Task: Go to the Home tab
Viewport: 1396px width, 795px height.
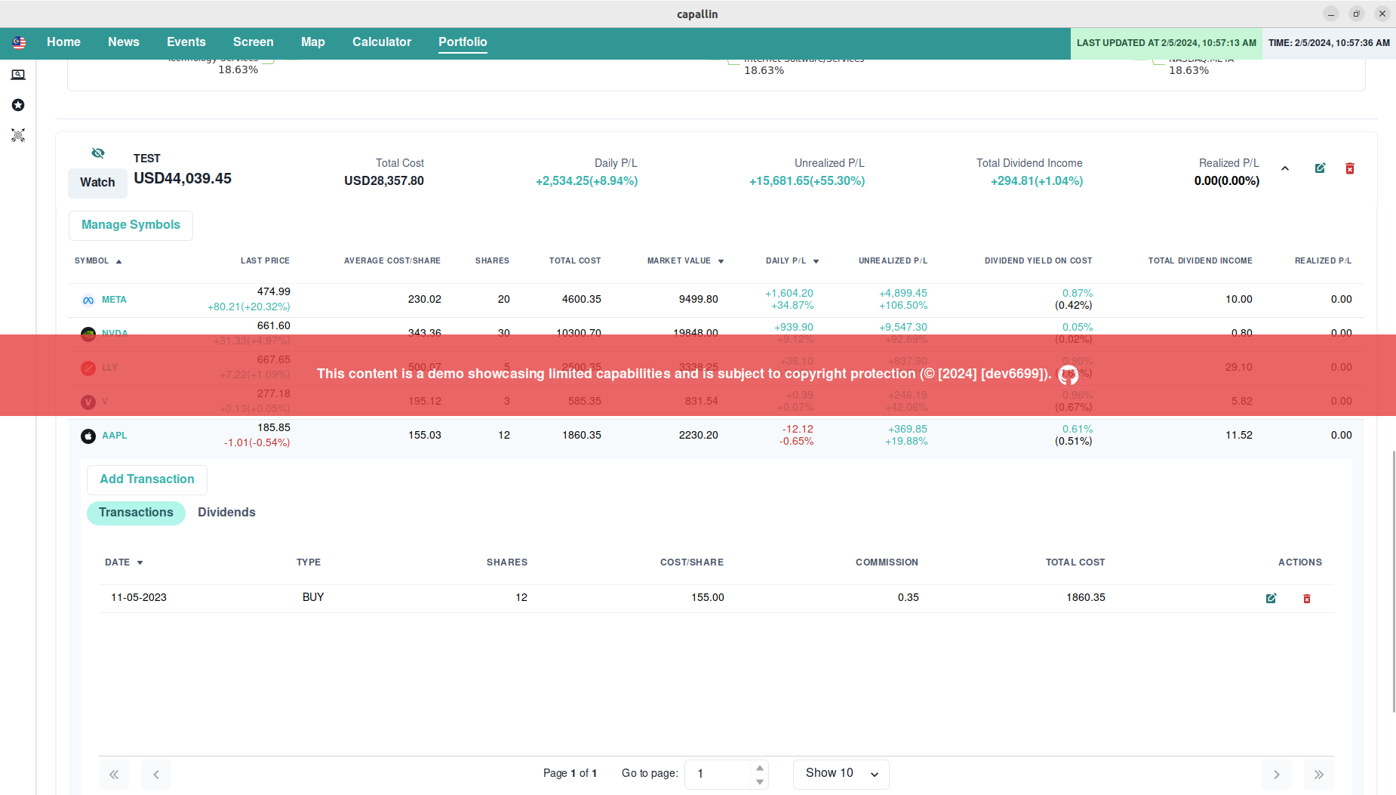Action: click(x=63, y=42)
